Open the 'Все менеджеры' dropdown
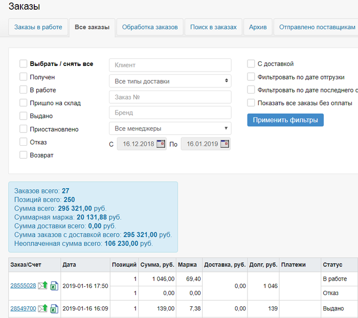Viewport: 358px width, 318px height. point(170,128)
